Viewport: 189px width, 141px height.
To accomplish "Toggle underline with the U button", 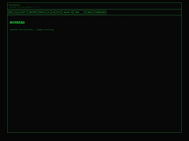I will click(x=18, y=12).
